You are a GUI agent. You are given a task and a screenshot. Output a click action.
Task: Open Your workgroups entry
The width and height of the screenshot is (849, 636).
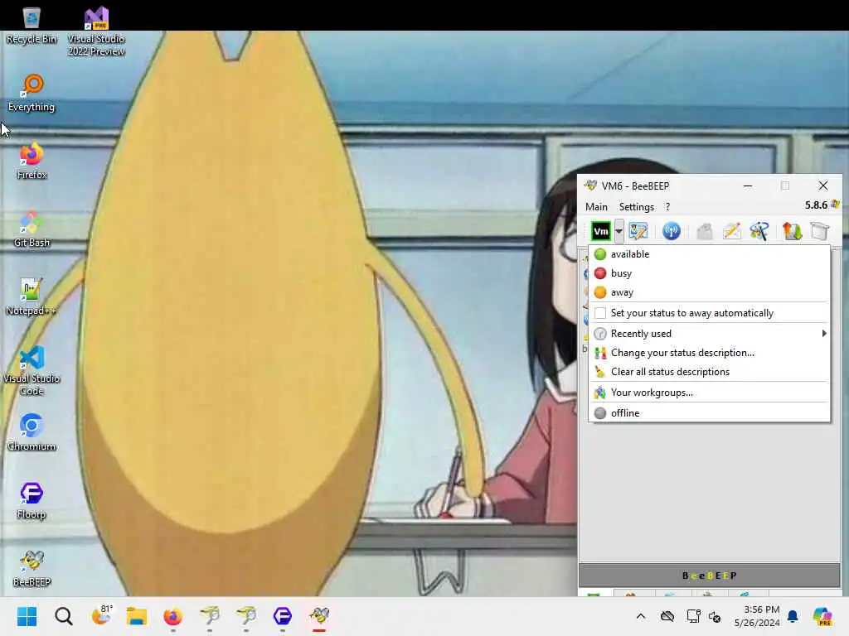coord(710,393)
